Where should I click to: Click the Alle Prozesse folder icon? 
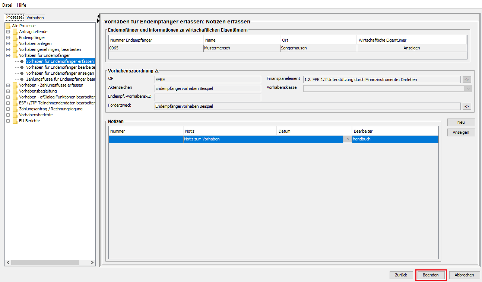click(x=8, y=26)
